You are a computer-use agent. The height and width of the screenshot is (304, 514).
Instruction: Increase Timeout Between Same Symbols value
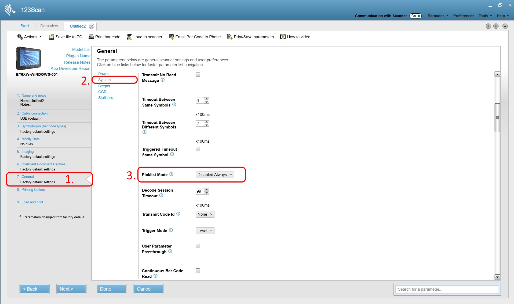[x=207, y=99]
